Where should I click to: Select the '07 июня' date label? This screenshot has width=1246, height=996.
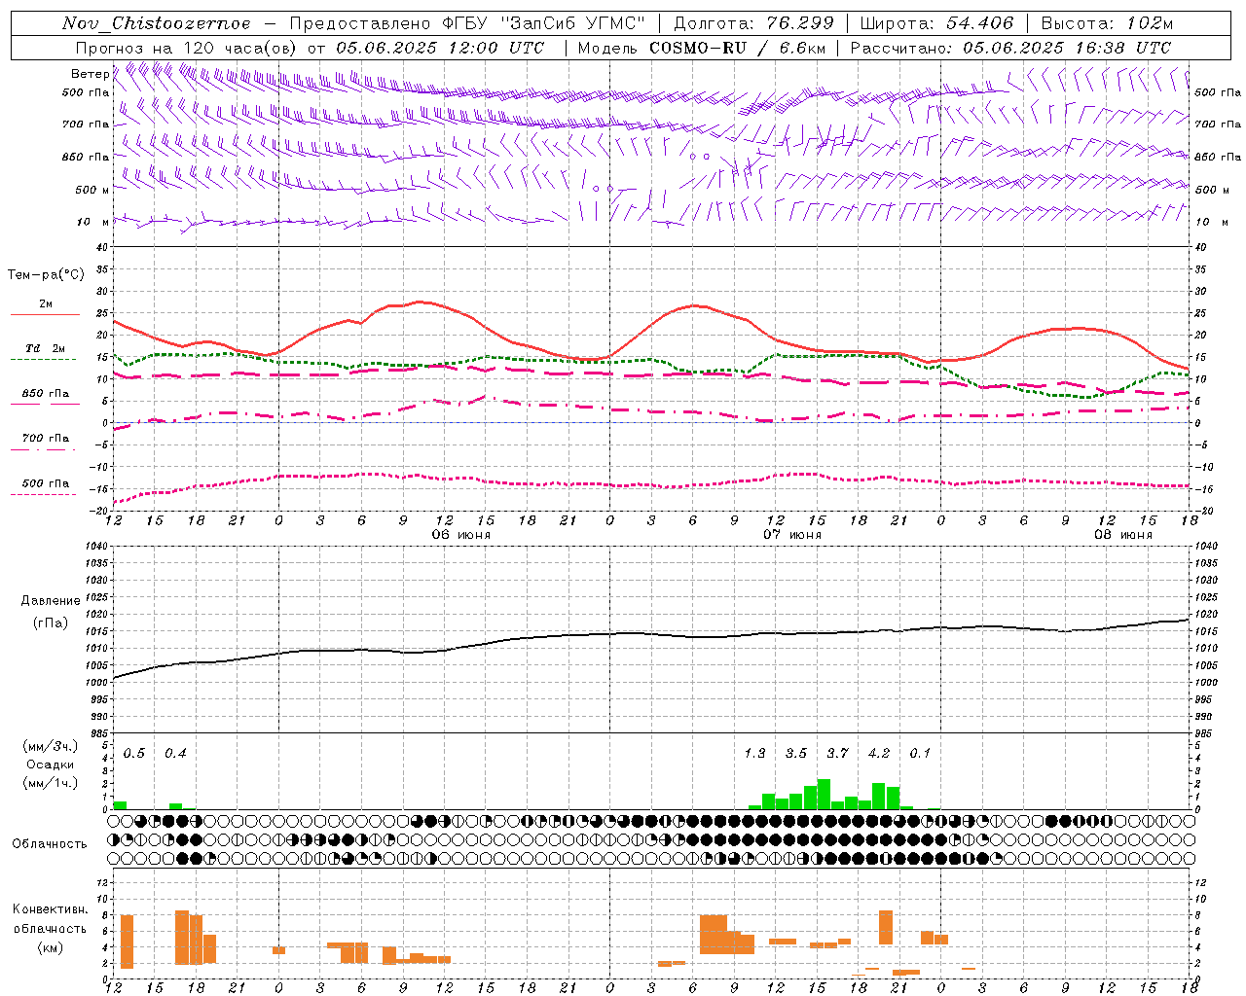click(791, 535)
